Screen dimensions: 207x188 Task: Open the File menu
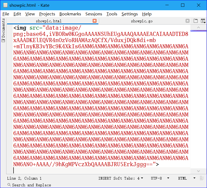click(x=6, y=14)
